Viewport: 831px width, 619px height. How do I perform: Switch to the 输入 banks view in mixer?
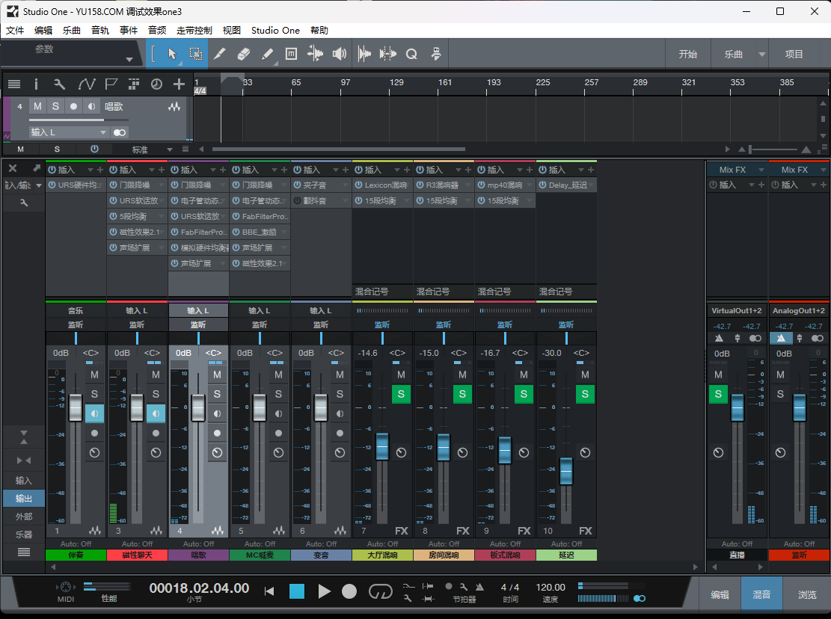click(x=22, y=479)
